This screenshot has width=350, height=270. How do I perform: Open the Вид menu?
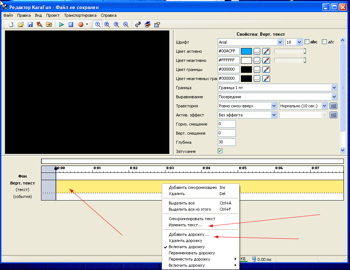click(x=39, y=15)
